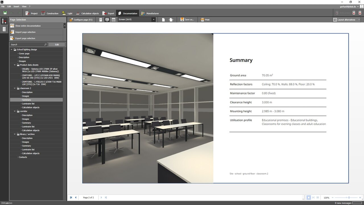Viewport: 364px width, 205px height.
Task: Click the Export mode icon
Action: 104,13
